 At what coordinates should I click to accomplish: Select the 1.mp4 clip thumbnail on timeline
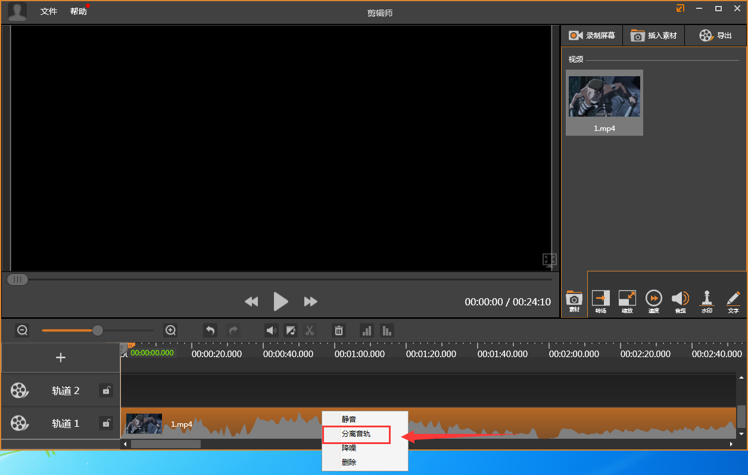click(144, 424)
